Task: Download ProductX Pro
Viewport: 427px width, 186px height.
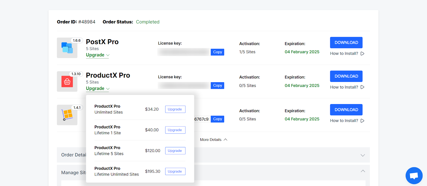Action: (346, 76)
